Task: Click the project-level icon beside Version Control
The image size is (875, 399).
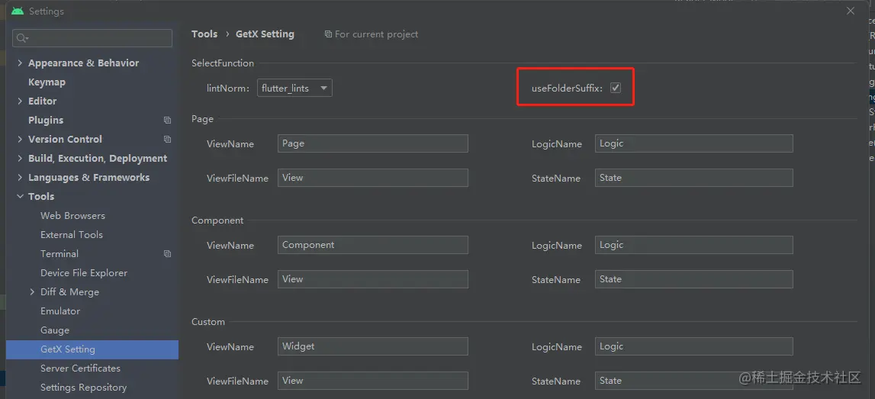Action: coord(167,139)
